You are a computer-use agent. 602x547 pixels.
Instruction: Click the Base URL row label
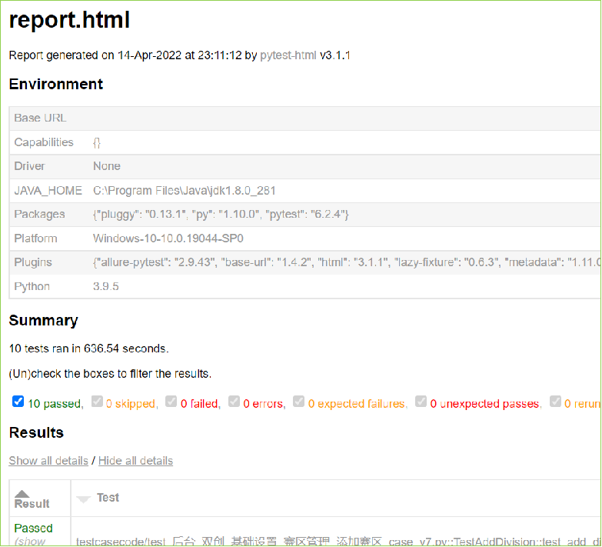pyautogui.click(x=40, y=118)
